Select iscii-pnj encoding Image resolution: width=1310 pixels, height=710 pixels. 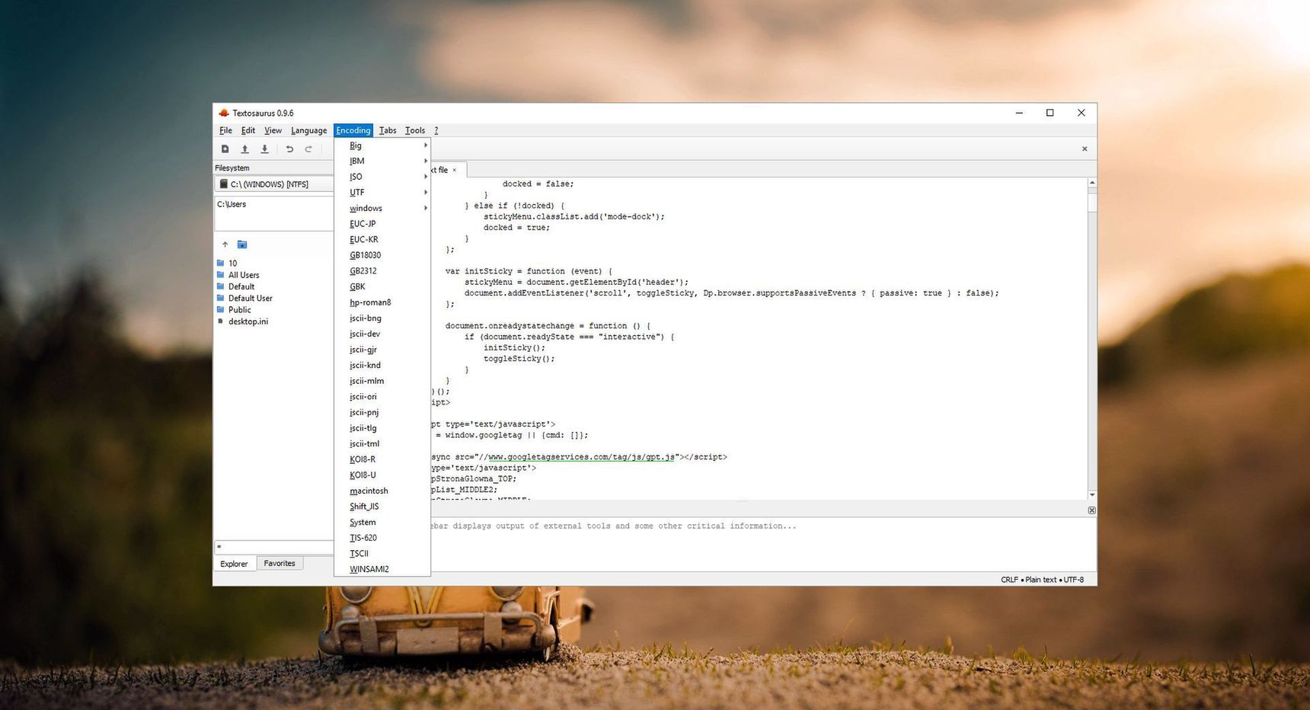click(382, 412)
